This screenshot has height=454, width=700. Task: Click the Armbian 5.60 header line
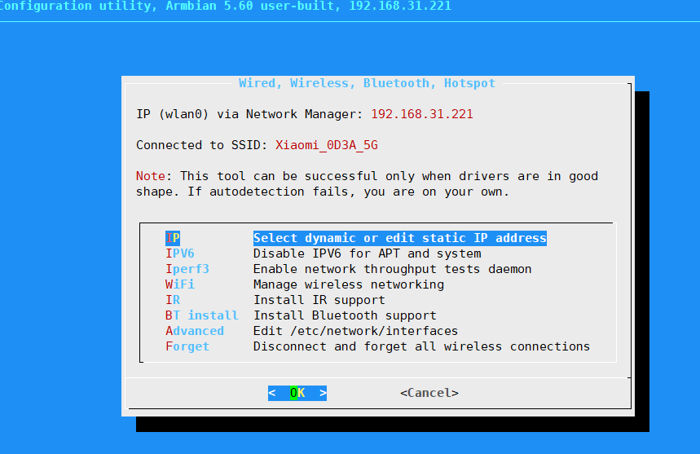pyautogui.click(x=226, y=7)
